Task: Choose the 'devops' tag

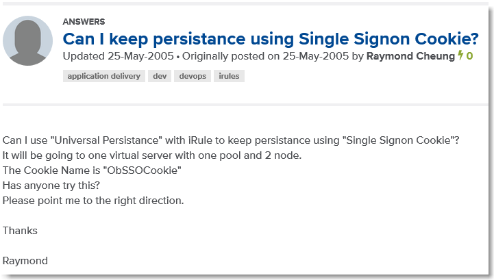Action: pyautogui.click(x=192, y=76)
